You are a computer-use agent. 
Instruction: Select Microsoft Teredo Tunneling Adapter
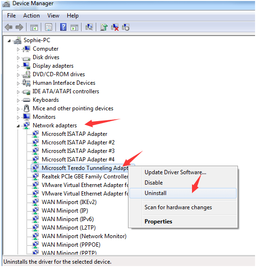(85, 168)
